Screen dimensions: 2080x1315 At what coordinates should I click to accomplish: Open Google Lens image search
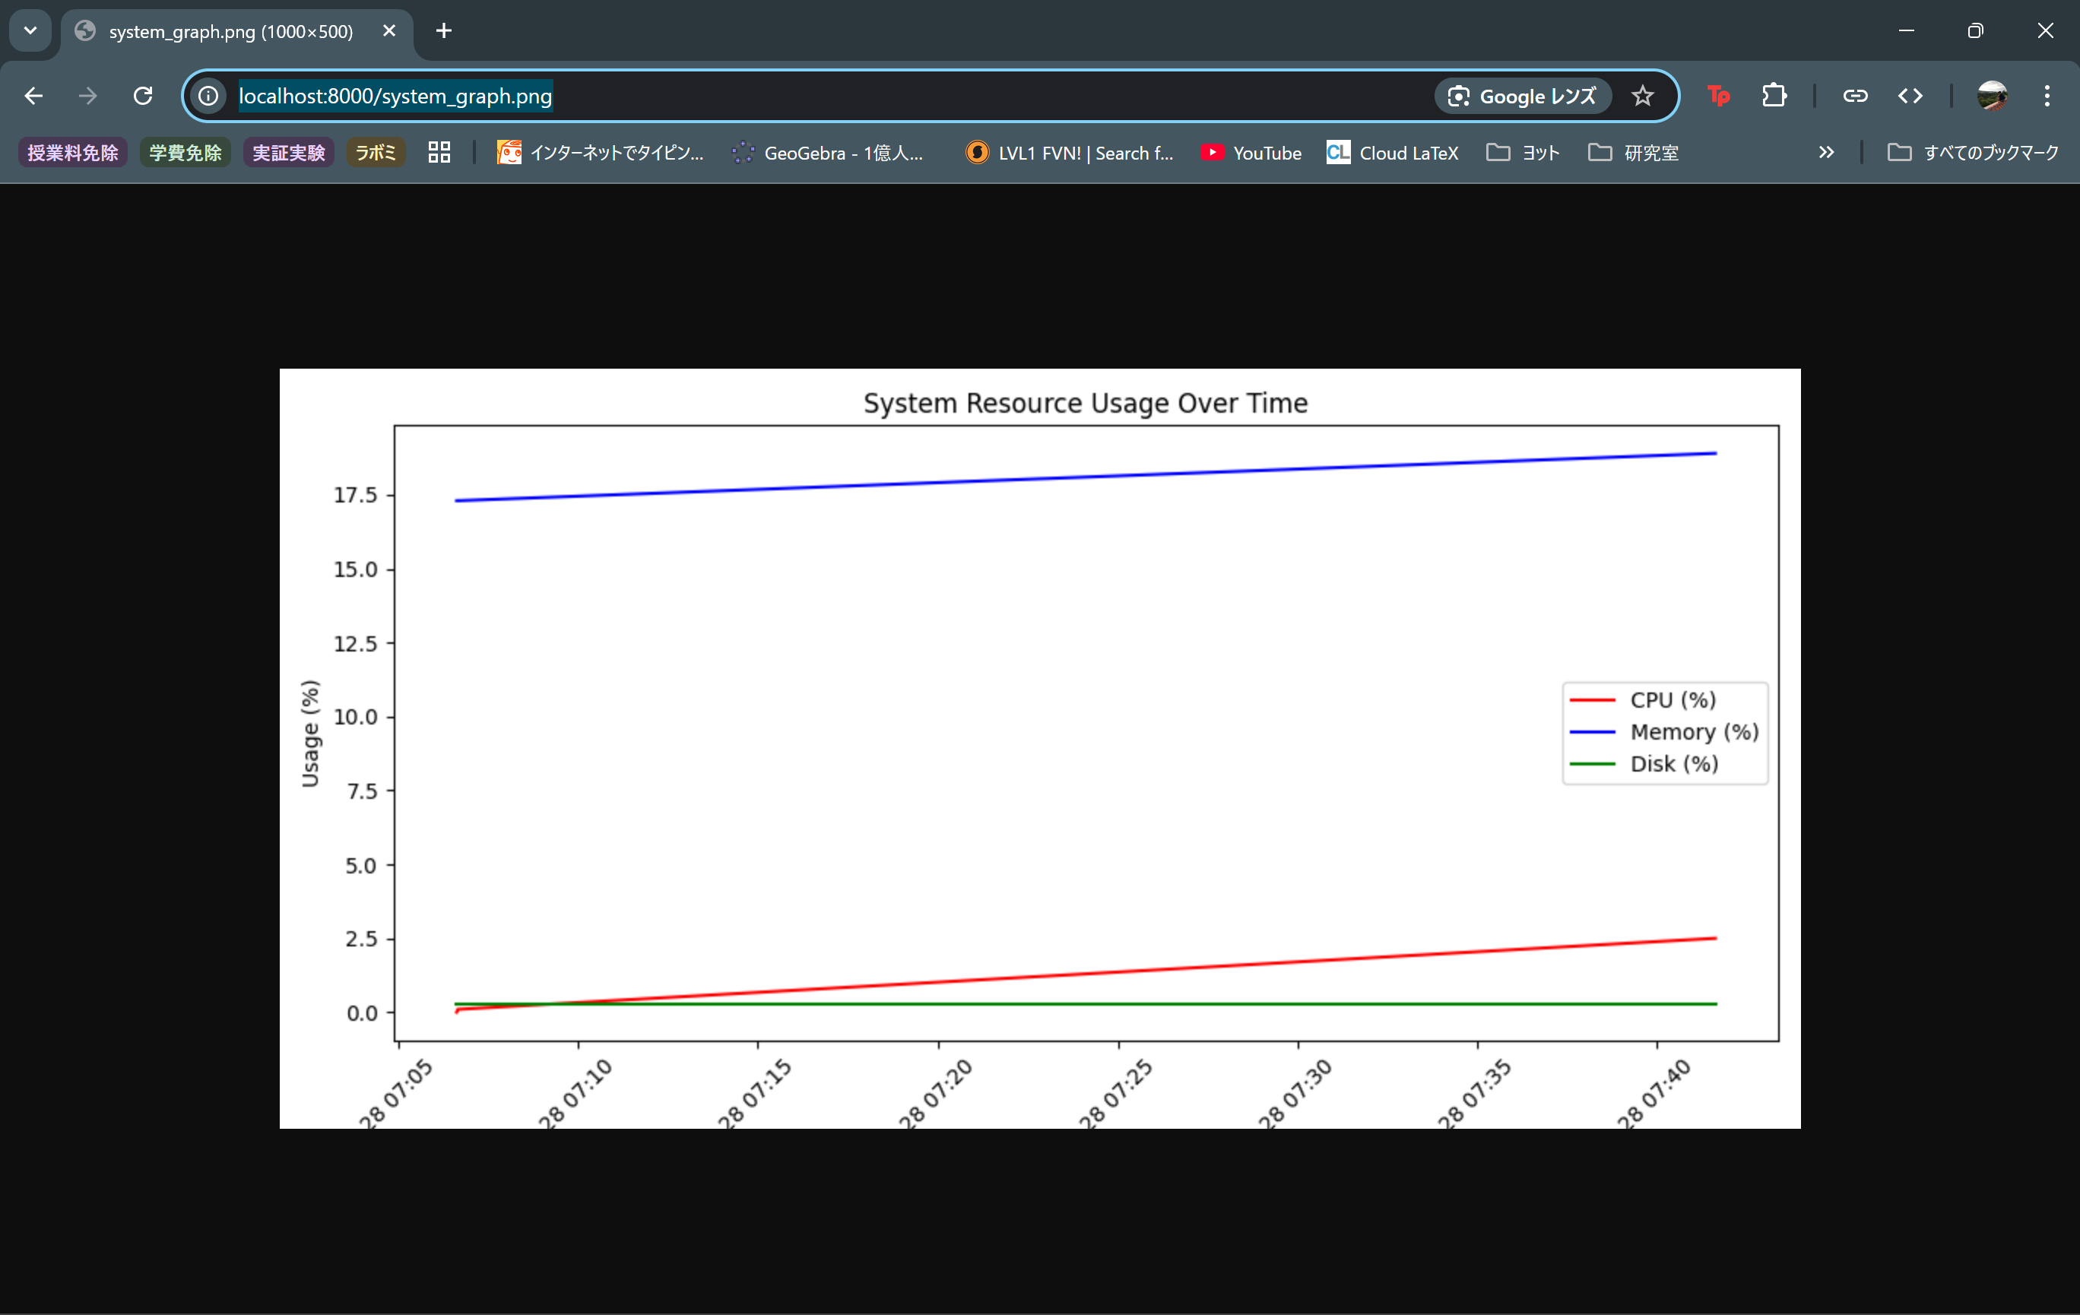pyautogui.click(x=1522, y=96)
